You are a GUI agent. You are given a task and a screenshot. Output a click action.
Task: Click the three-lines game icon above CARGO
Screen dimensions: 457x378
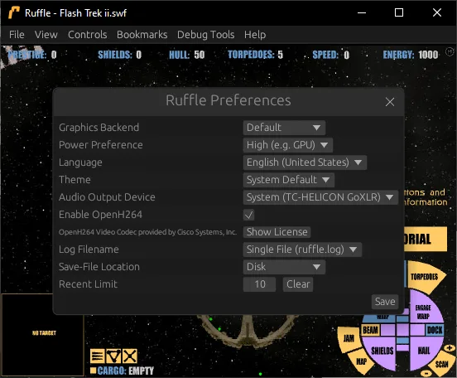[x=97, y=356]
